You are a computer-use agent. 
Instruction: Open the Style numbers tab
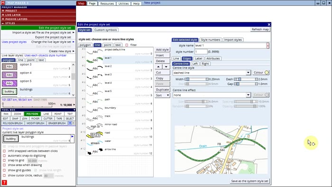(211, 39)
